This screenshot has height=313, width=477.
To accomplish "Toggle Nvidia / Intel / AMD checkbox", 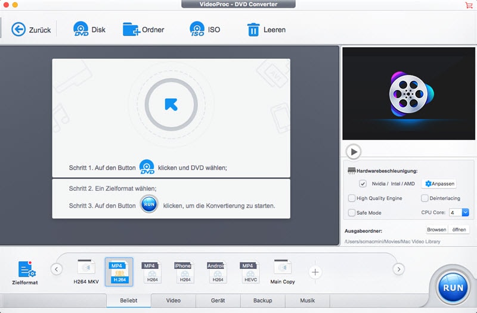I will tap(363, 184).
